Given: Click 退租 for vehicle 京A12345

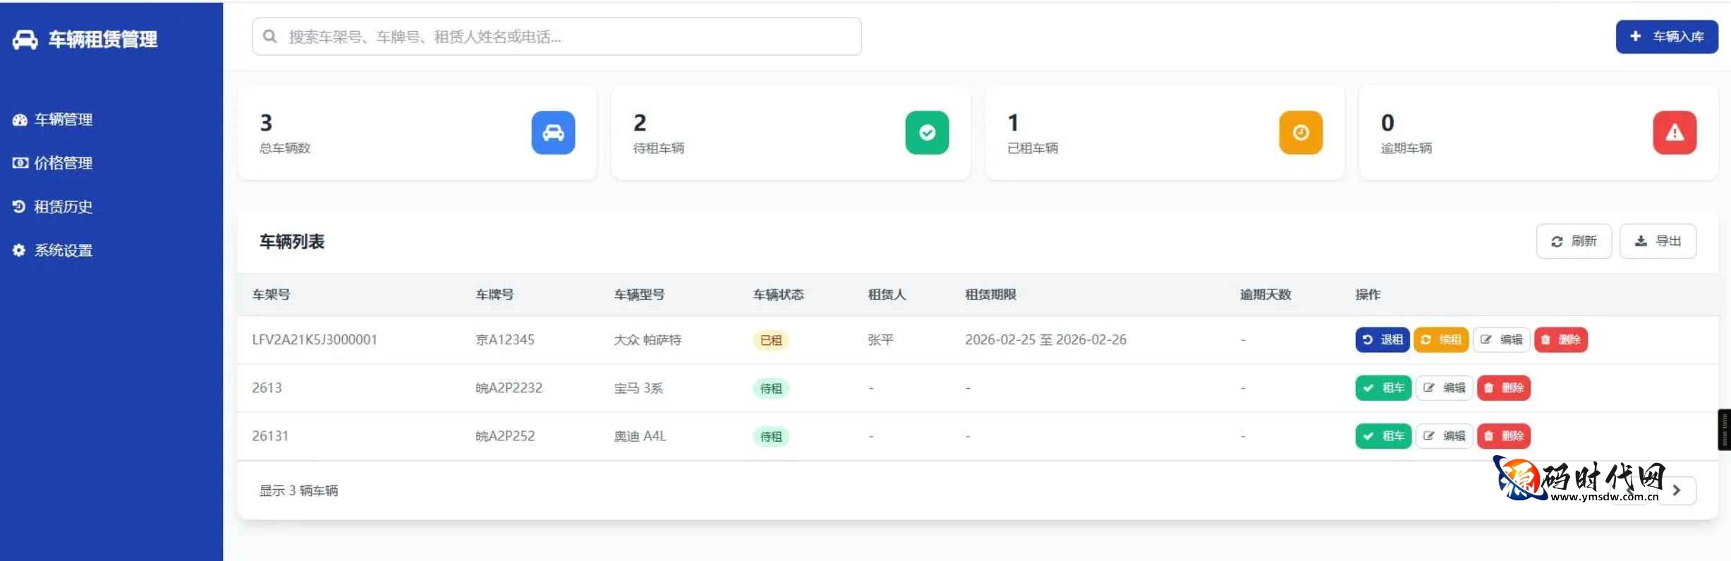Looking at the screenshot, I should [x=1382, y=340].
